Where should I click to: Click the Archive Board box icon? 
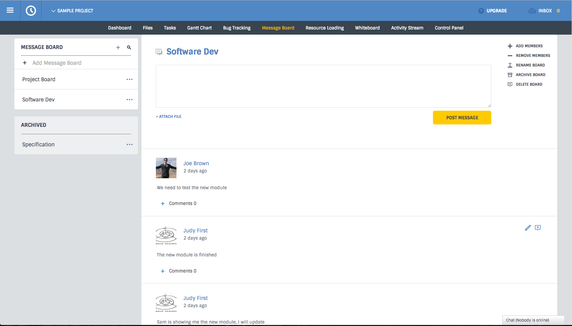click(510, 75)
